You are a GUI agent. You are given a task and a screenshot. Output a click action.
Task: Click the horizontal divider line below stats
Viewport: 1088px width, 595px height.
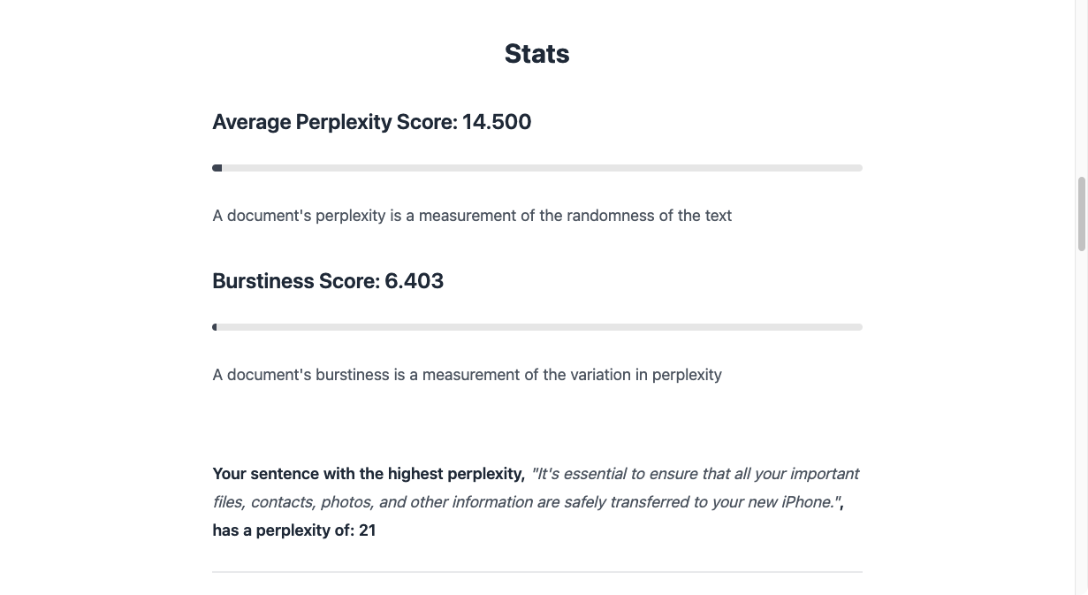(537, 572)
